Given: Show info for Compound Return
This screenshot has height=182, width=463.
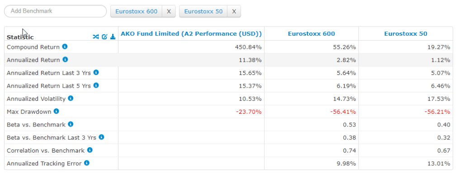Looking at the screenshot, I should point(65,47).
